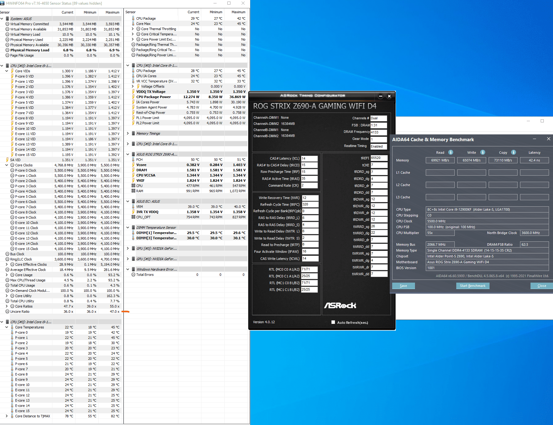The image size is (553, 425).
Task: Click the Memory Read result 69921 MB/s
Action: tap(440, 160)
